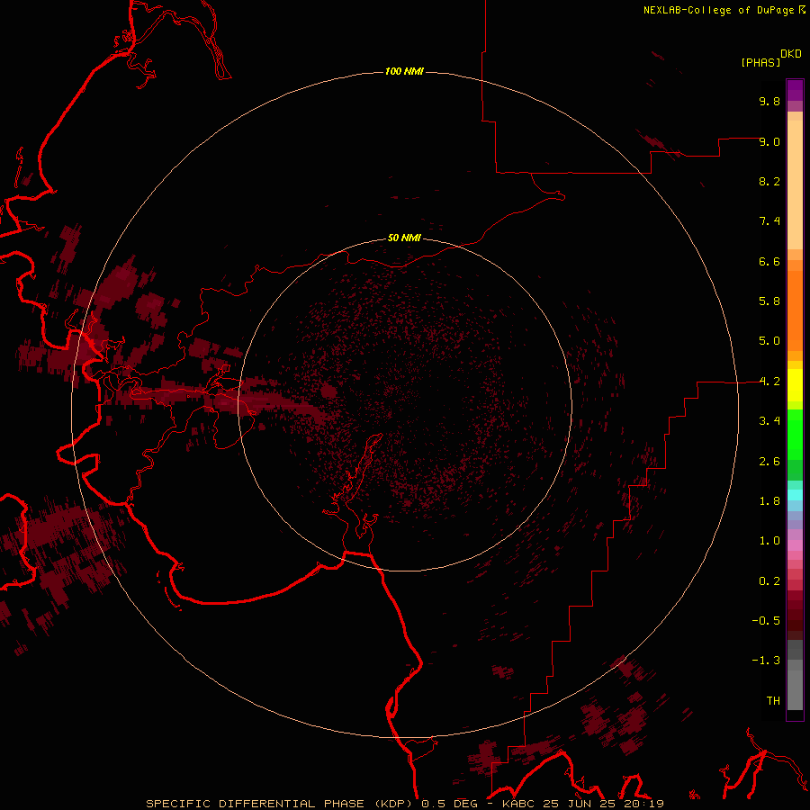Image resolution: width=810 pixels, height=810 pixels.
Task: Click the 4.2 value on the color scale
Action: coord(769,382)
